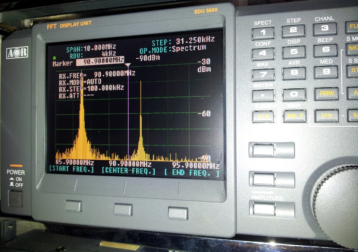Tap the 4 CONF key
Image resolution: width=358 pixels, height=252 pixels.
(x=263, y=54)
